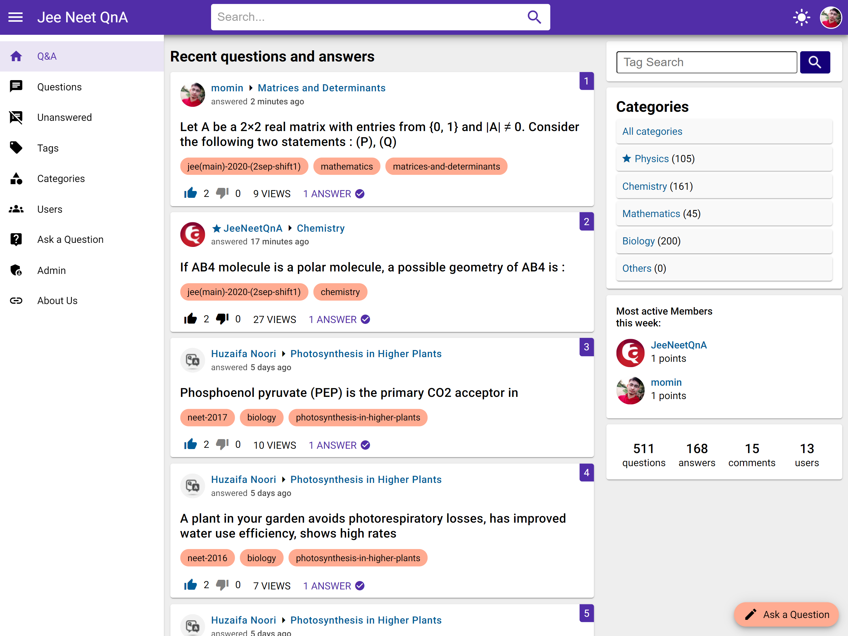Downvote the AB4 molecule question
Screen dimensions: 848x636
222,319
